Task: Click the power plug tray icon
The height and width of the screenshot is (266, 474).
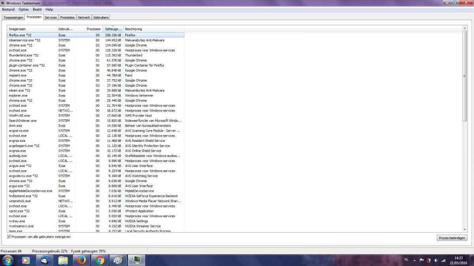Action: [x=429, y=260]
